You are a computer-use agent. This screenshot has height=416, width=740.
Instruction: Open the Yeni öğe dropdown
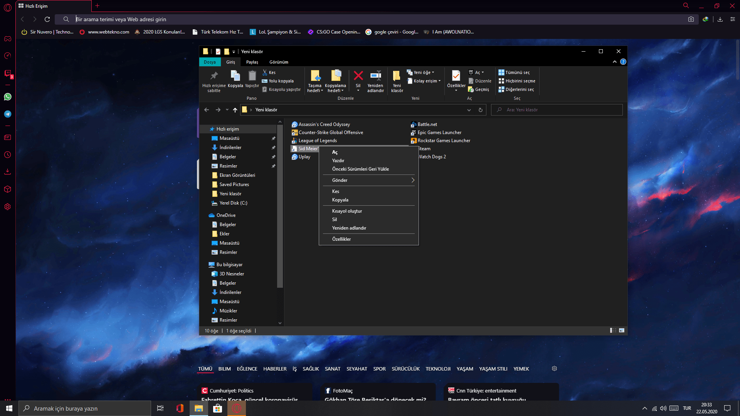click(424, 72)
